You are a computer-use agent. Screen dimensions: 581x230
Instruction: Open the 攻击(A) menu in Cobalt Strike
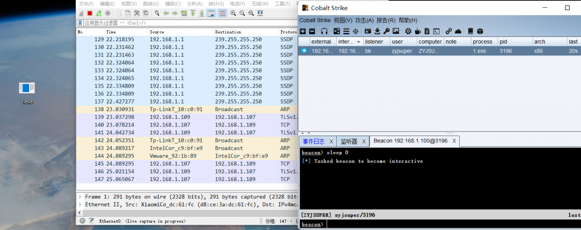click(x=364, y=20)
